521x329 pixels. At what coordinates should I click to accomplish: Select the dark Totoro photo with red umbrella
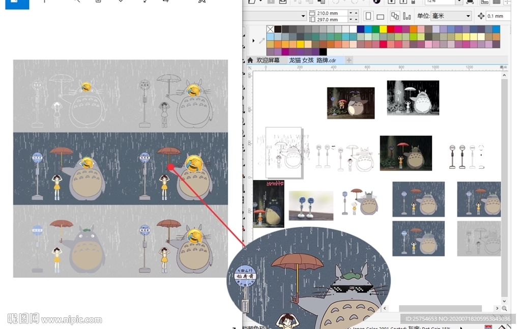[x=406, y=153]
